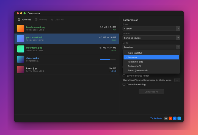
Task: Click the '...' browse output folder button
Action: click(177, 80)
